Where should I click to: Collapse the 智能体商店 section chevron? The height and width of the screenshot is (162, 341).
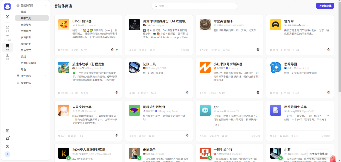click(x=45, y=5)
